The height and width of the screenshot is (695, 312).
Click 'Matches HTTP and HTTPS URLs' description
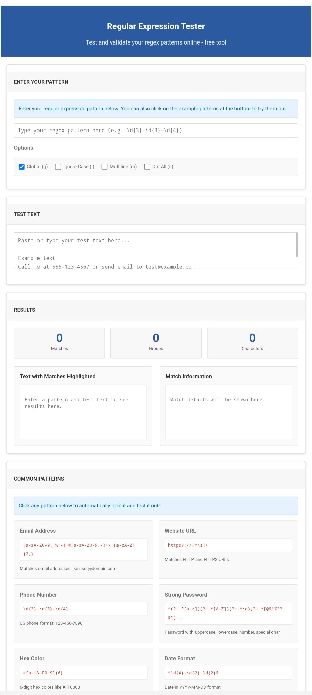point(197,559)
